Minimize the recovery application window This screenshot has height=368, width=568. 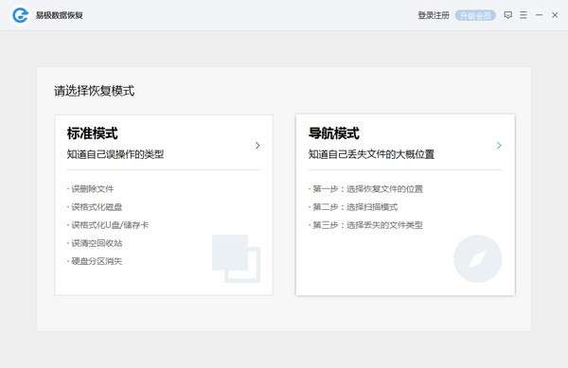click(539, 15)
